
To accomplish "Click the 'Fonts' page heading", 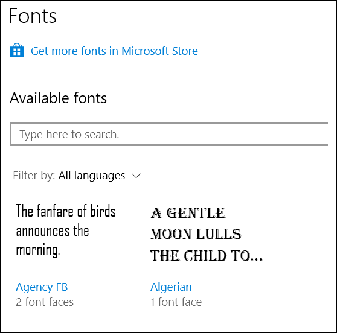I will pyautogui.click(x=33, y=16).
